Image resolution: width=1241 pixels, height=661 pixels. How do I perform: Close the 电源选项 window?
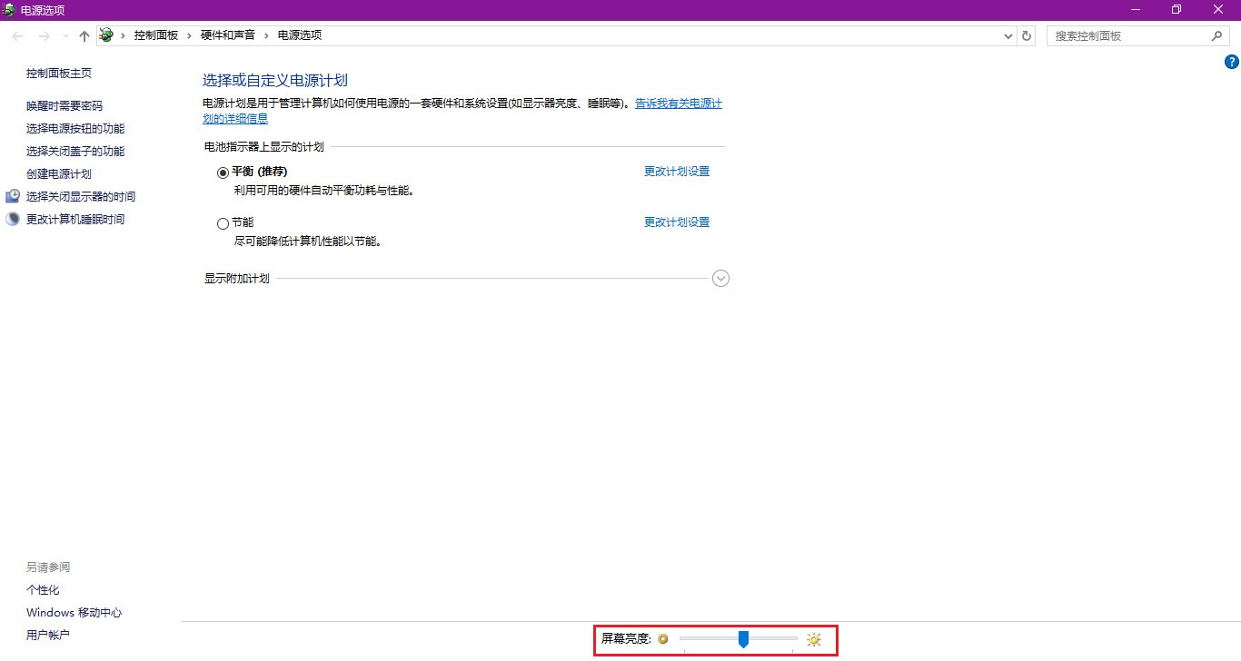click(x=1219, y=9)
